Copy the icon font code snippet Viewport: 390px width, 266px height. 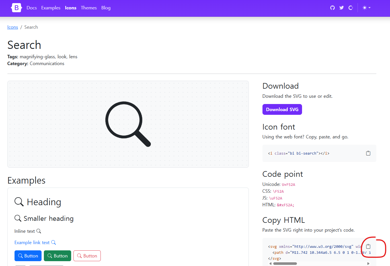tap(368, 153)
